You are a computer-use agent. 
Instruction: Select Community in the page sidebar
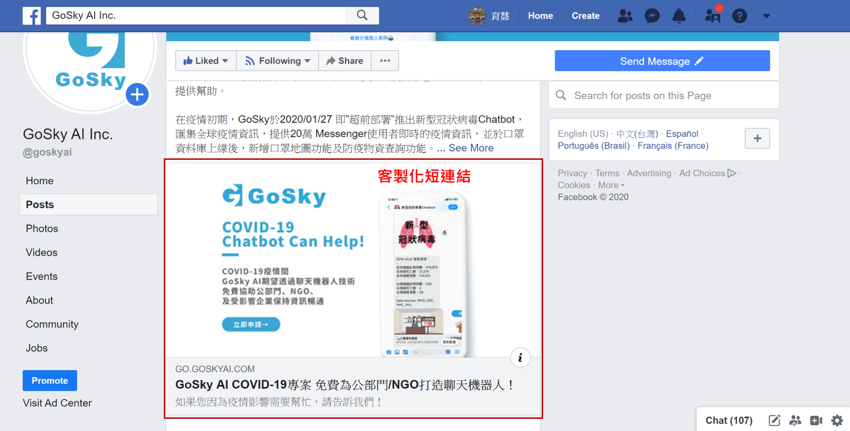52,324
